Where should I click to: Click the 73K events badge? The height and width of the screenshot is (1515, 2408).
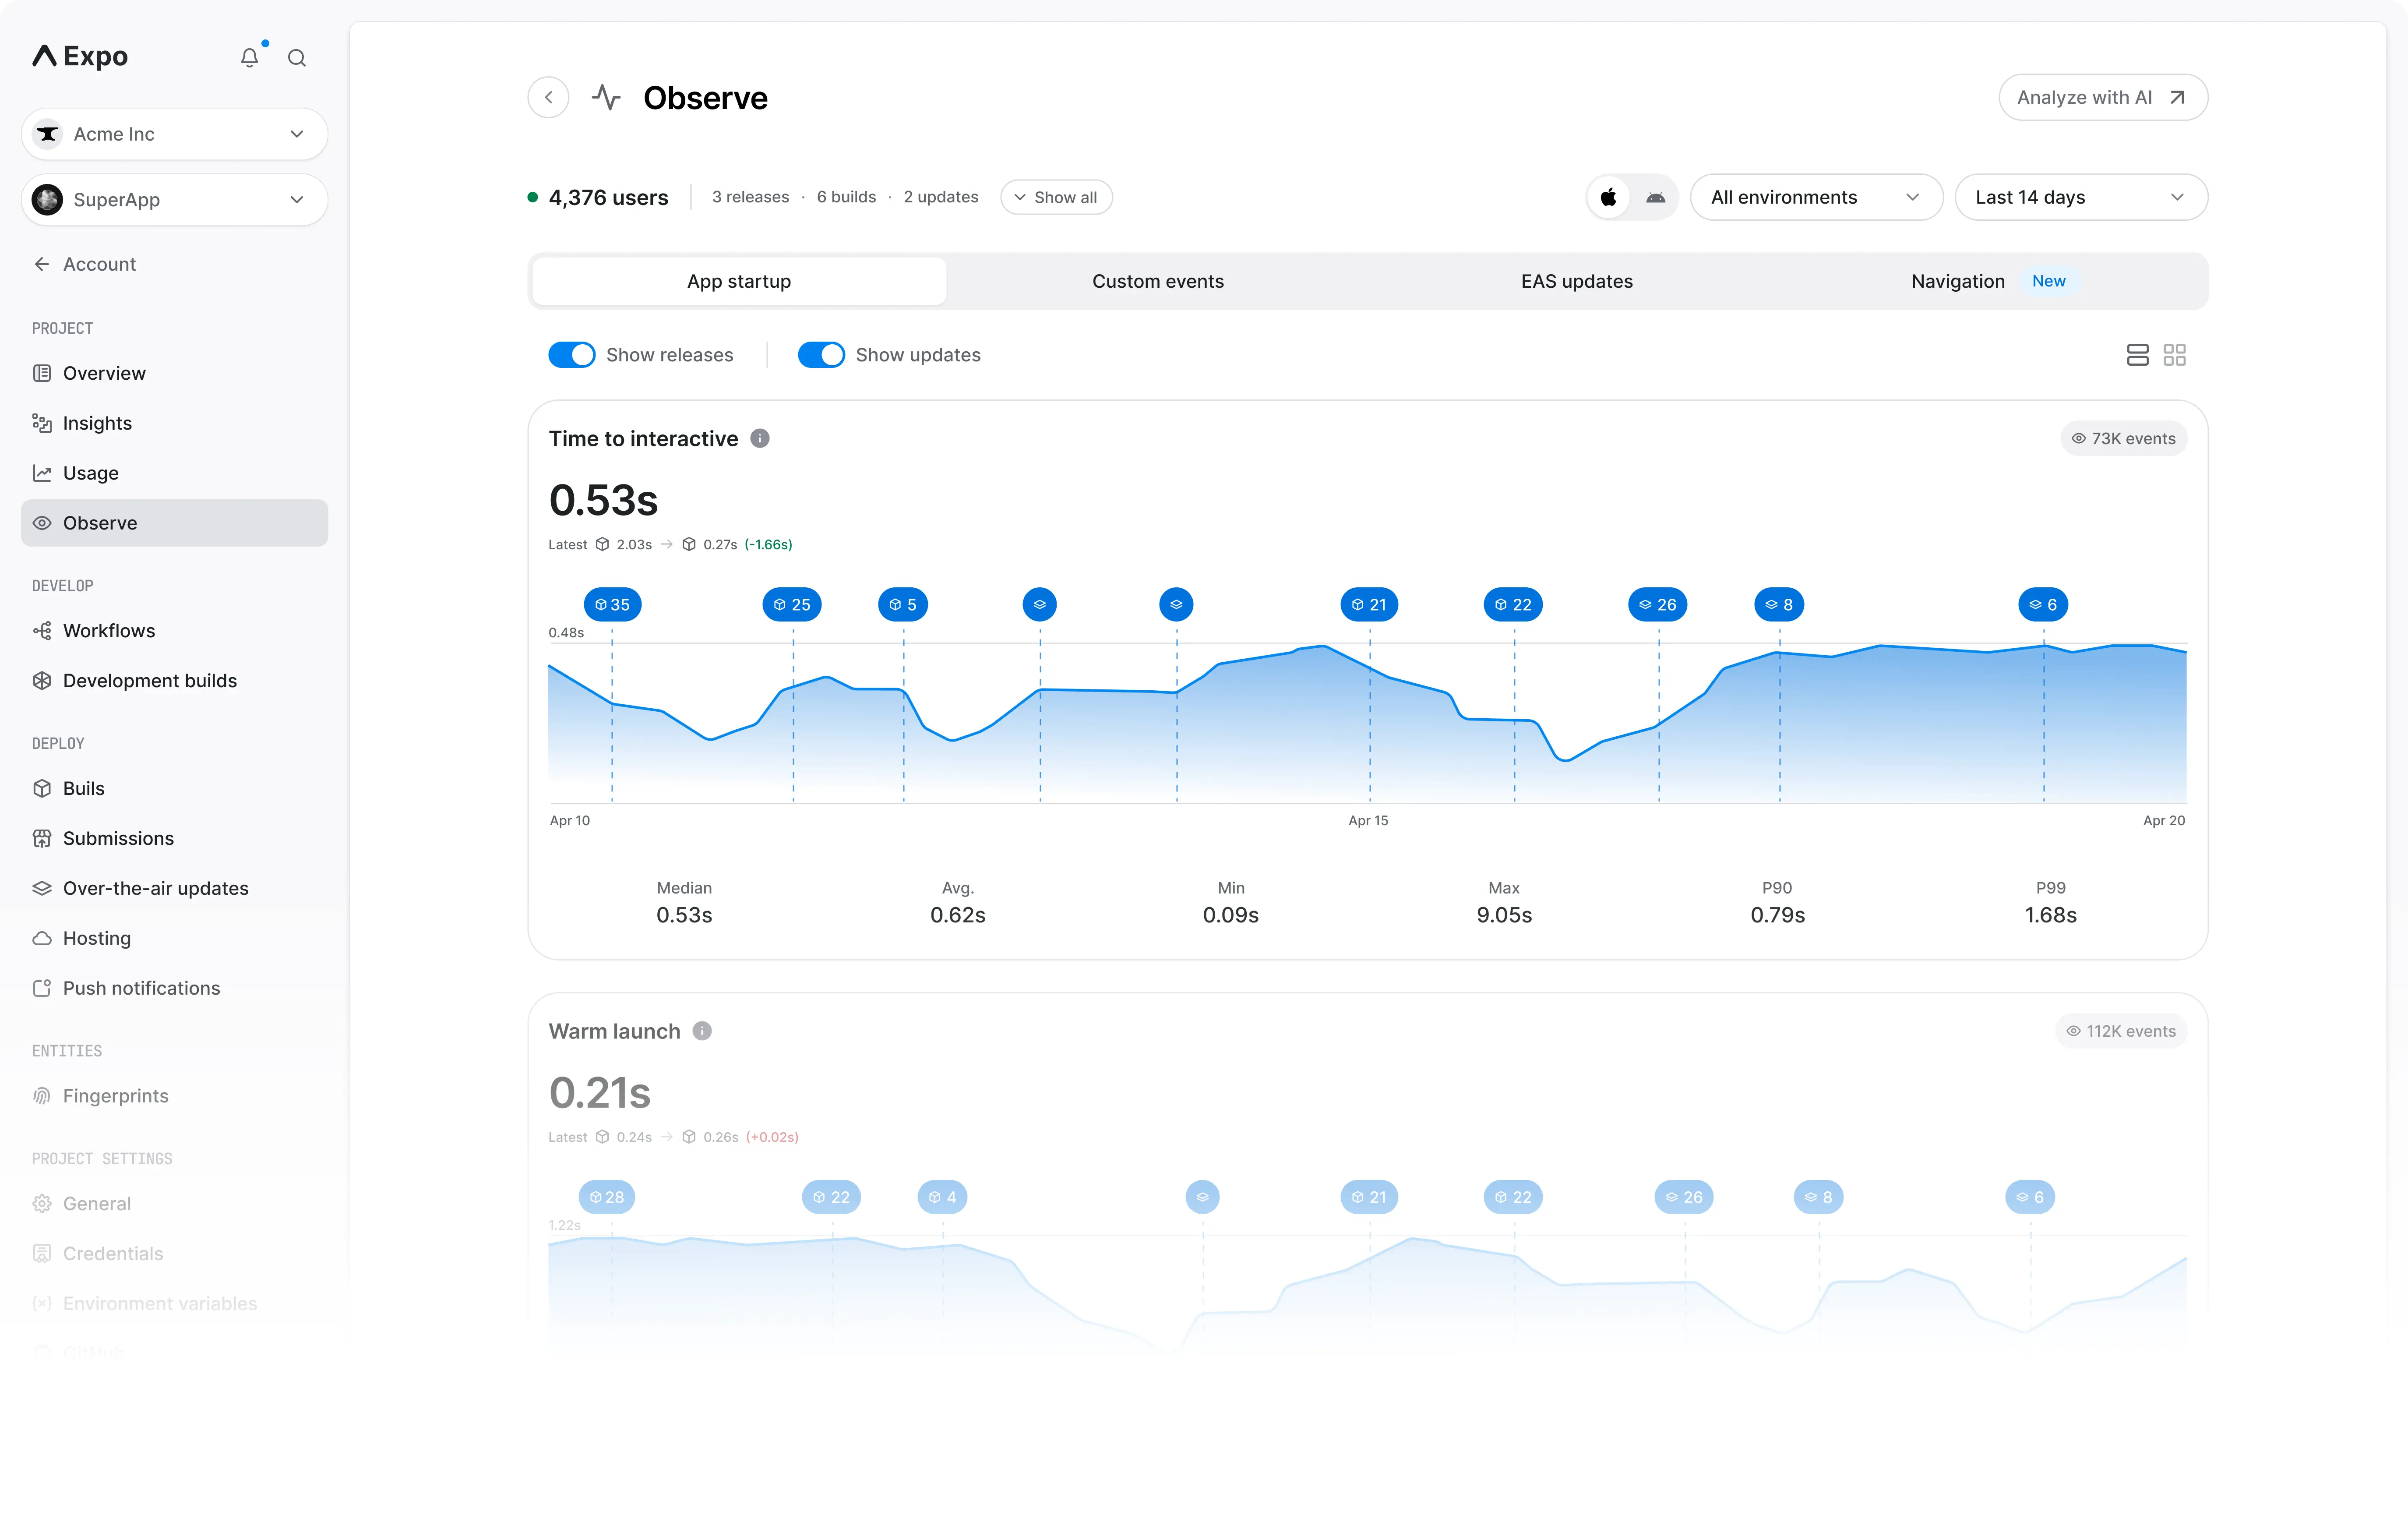[2123, 438]
